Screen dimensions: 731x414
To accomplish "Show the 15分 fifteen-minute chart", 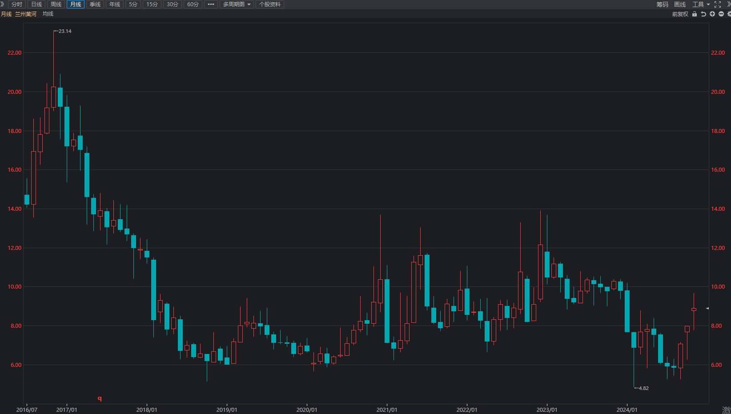I will click(x=152, y=4).
